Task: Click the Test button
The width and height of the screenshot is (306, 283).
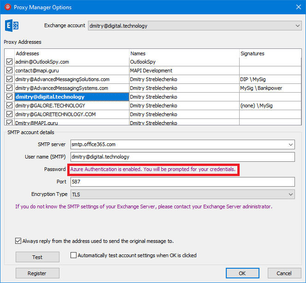Action: 37,257
